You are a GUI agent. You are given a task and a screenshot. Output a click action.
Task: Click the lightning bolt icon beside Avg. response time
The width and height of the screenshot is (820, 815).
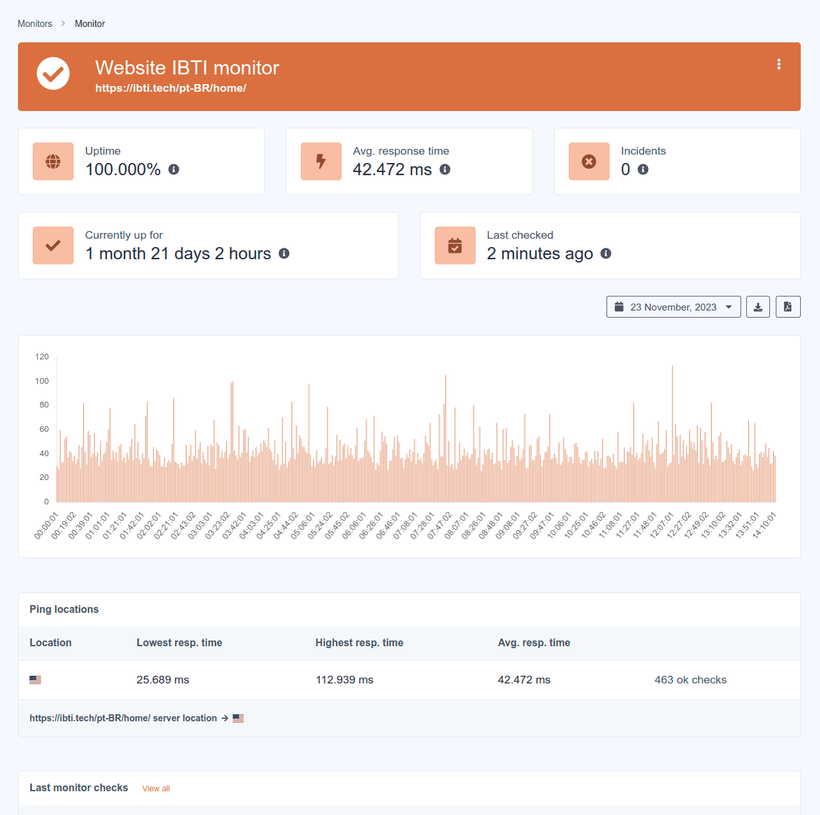(x=321, y=161)
